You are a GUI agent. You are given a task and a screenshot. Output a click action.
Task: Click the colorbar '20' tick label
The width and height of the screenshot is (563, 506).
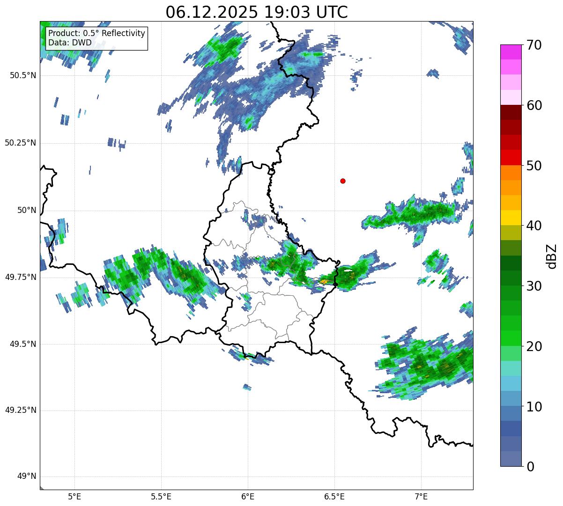pyautogui.click(x=534, y=347)
